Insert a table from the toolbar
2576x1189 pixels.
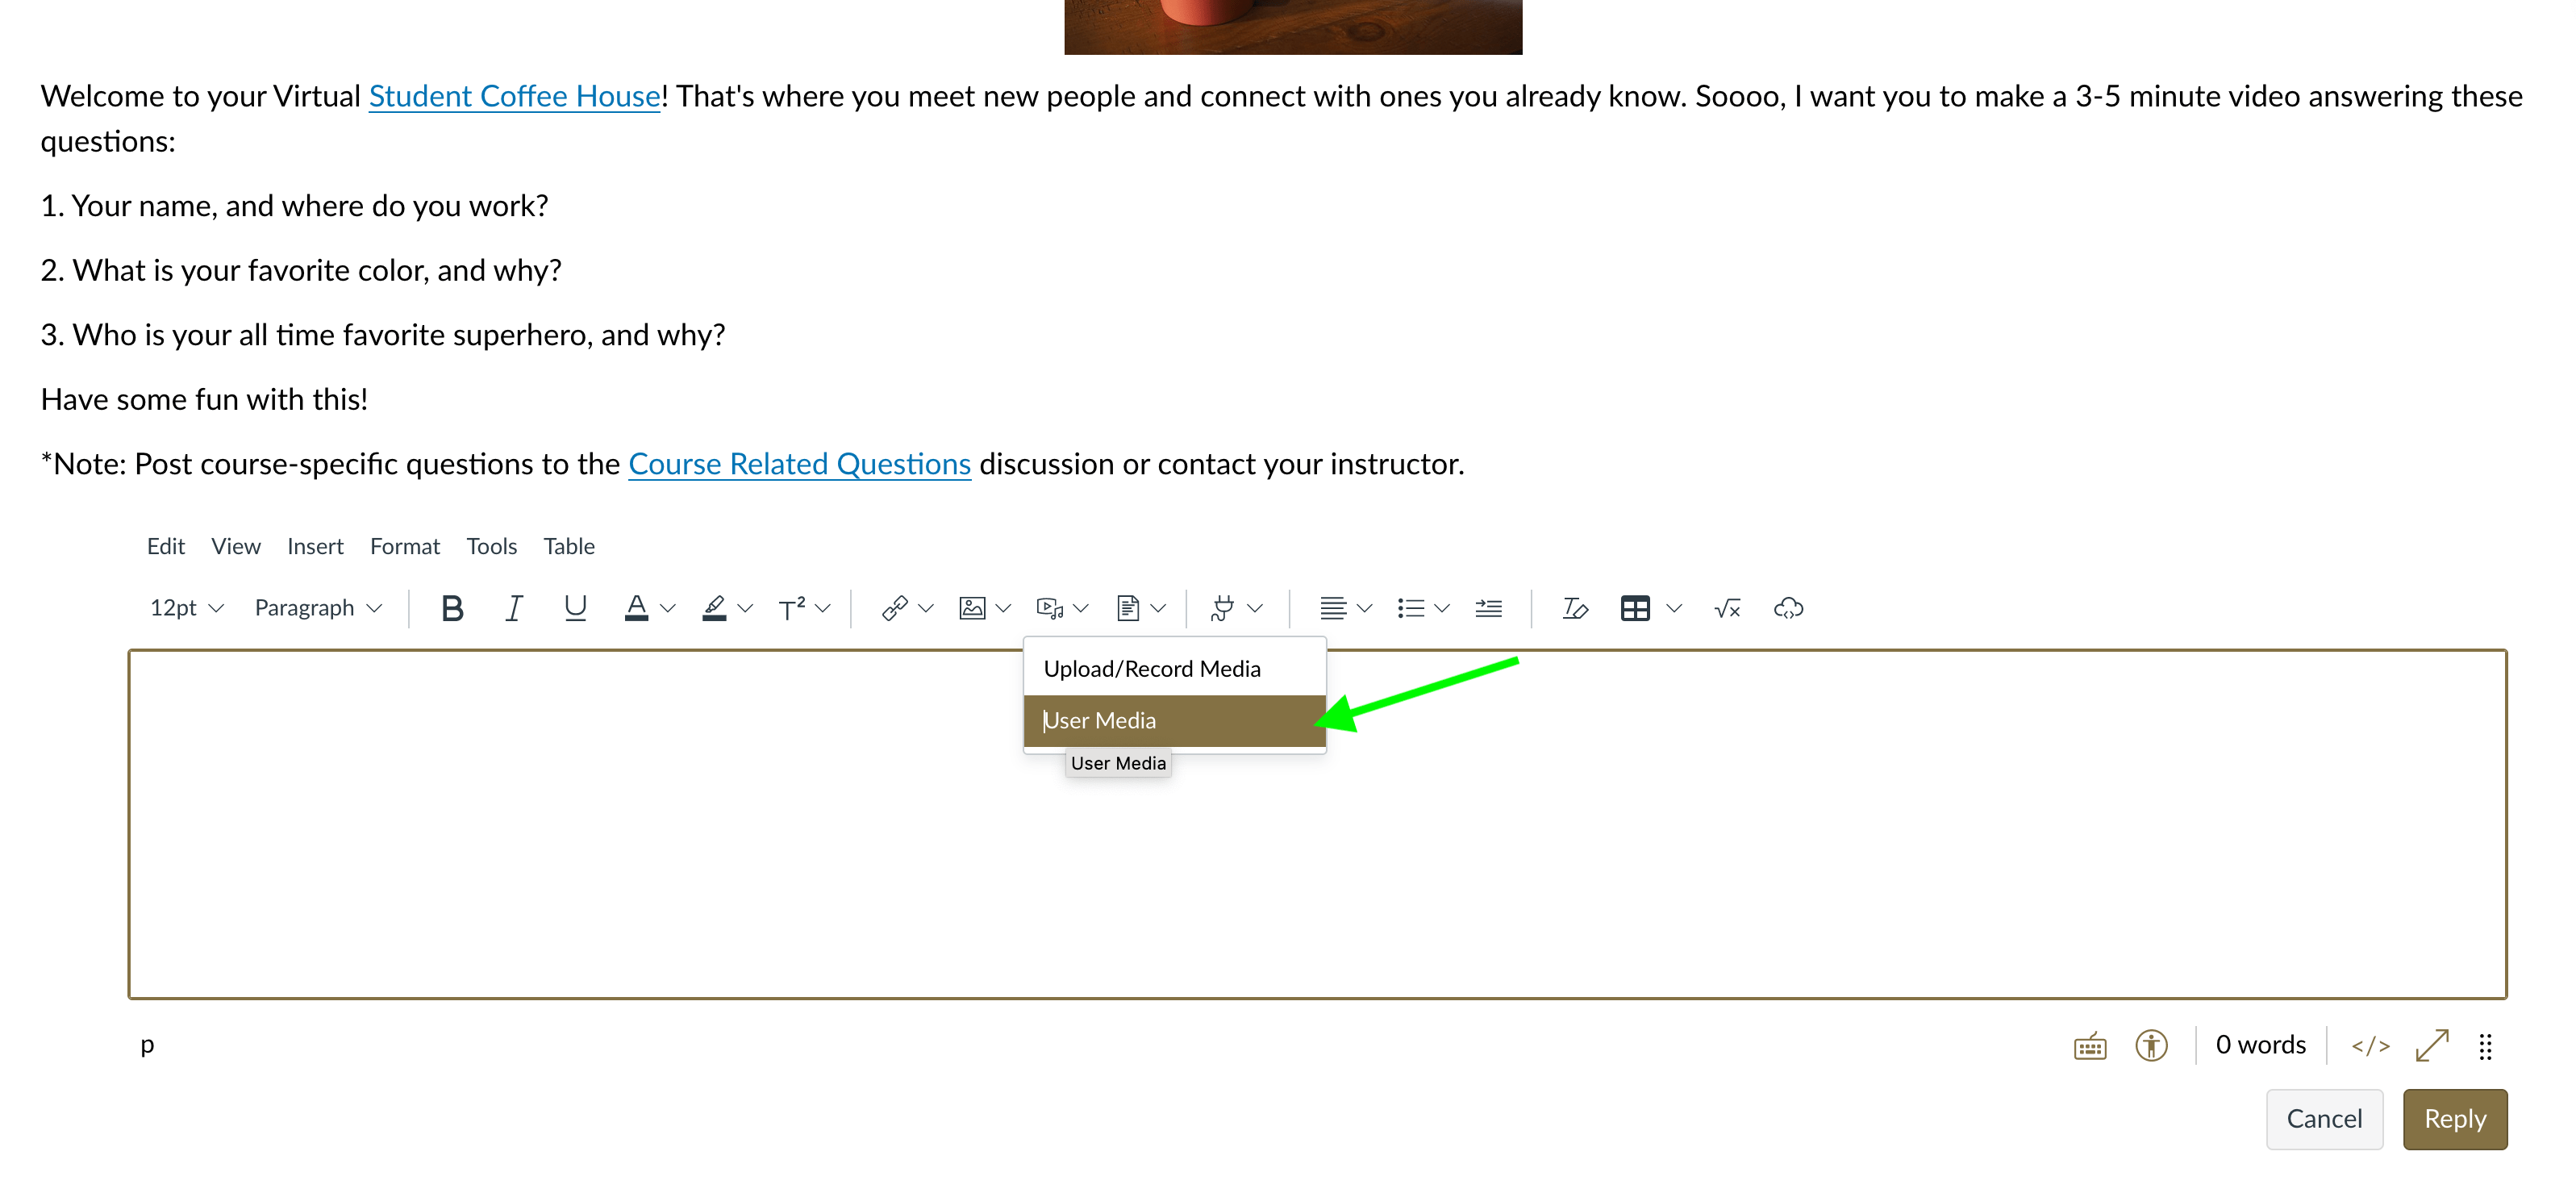click(x=1637, y=607)
